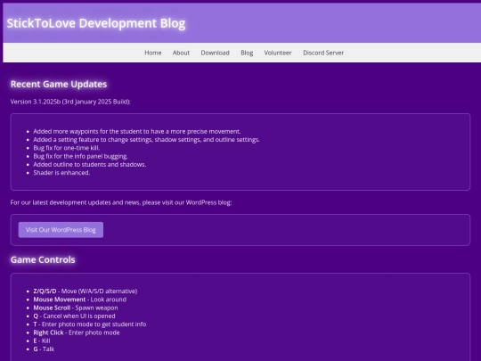Click the Right Click - Enter photo mode line
This screenshot has height=361, width=481.
click(77, 332)
